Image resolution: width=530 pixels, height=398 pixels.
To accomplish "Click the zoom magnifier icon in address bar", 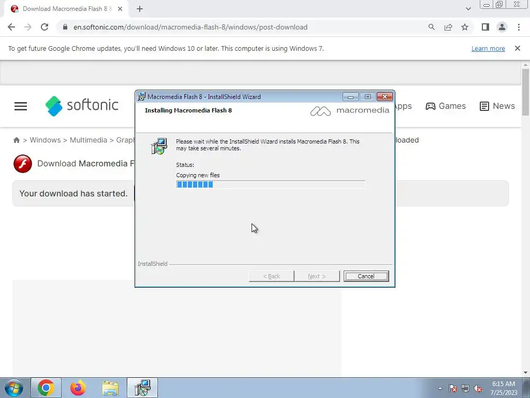I will (431, 27).
